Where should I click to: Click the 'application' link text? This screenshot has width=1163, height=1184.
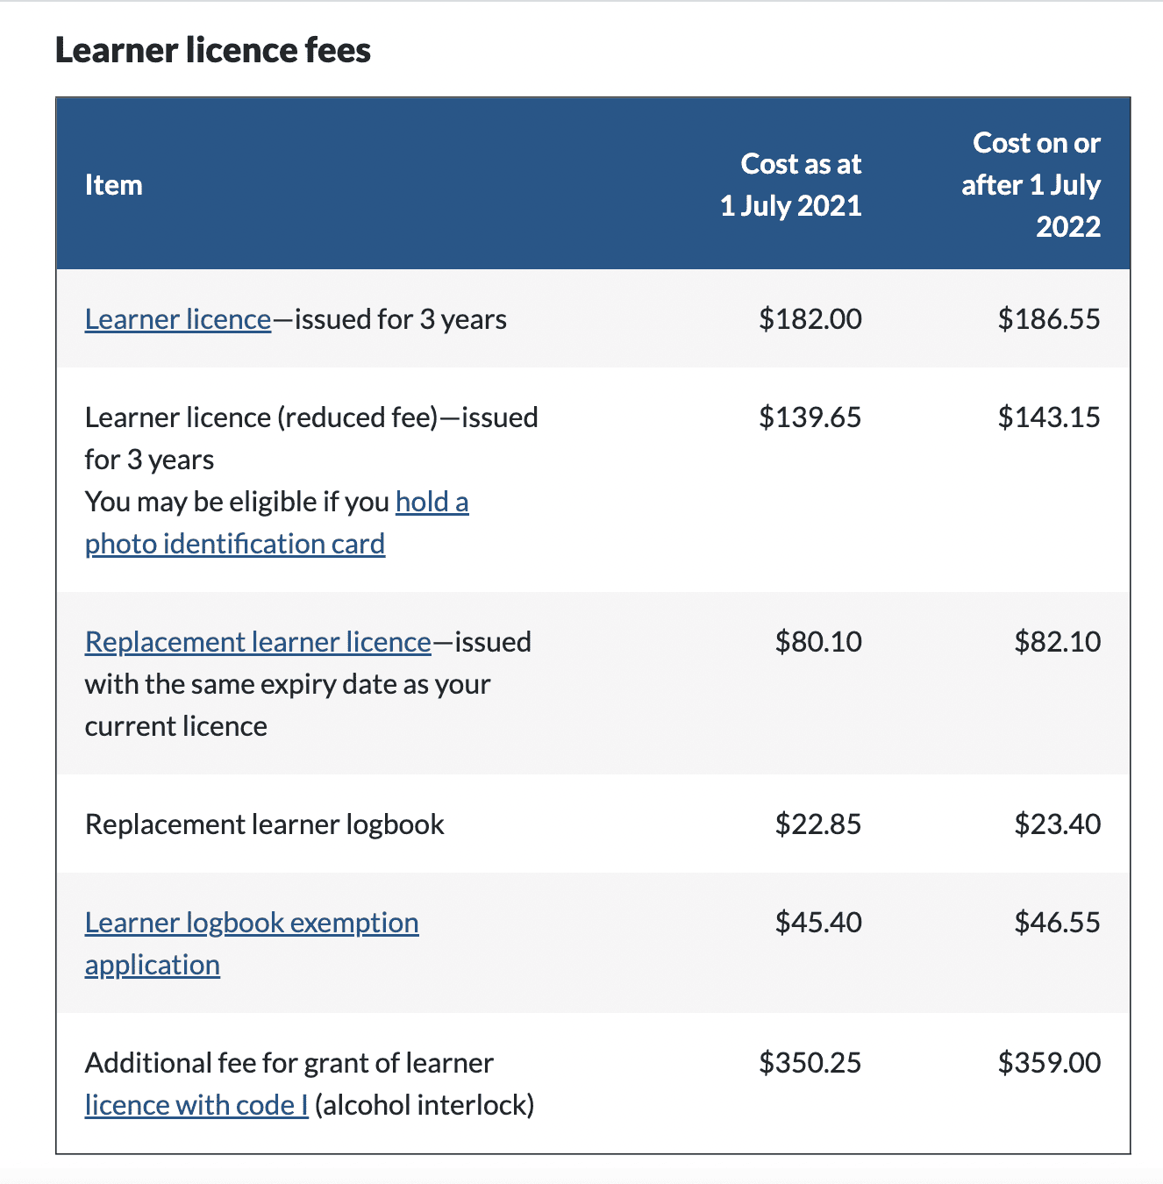coord(153,965)
